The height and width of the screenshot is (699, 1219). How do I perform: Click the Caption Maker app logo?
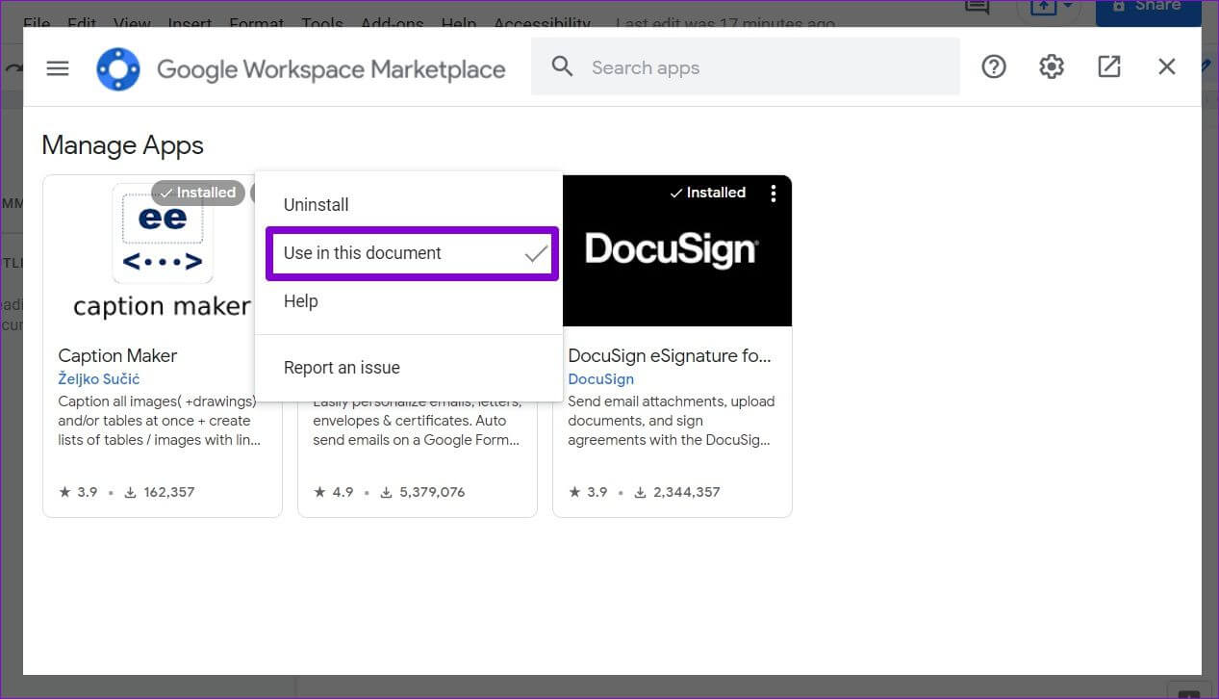[x=163, y=250]
